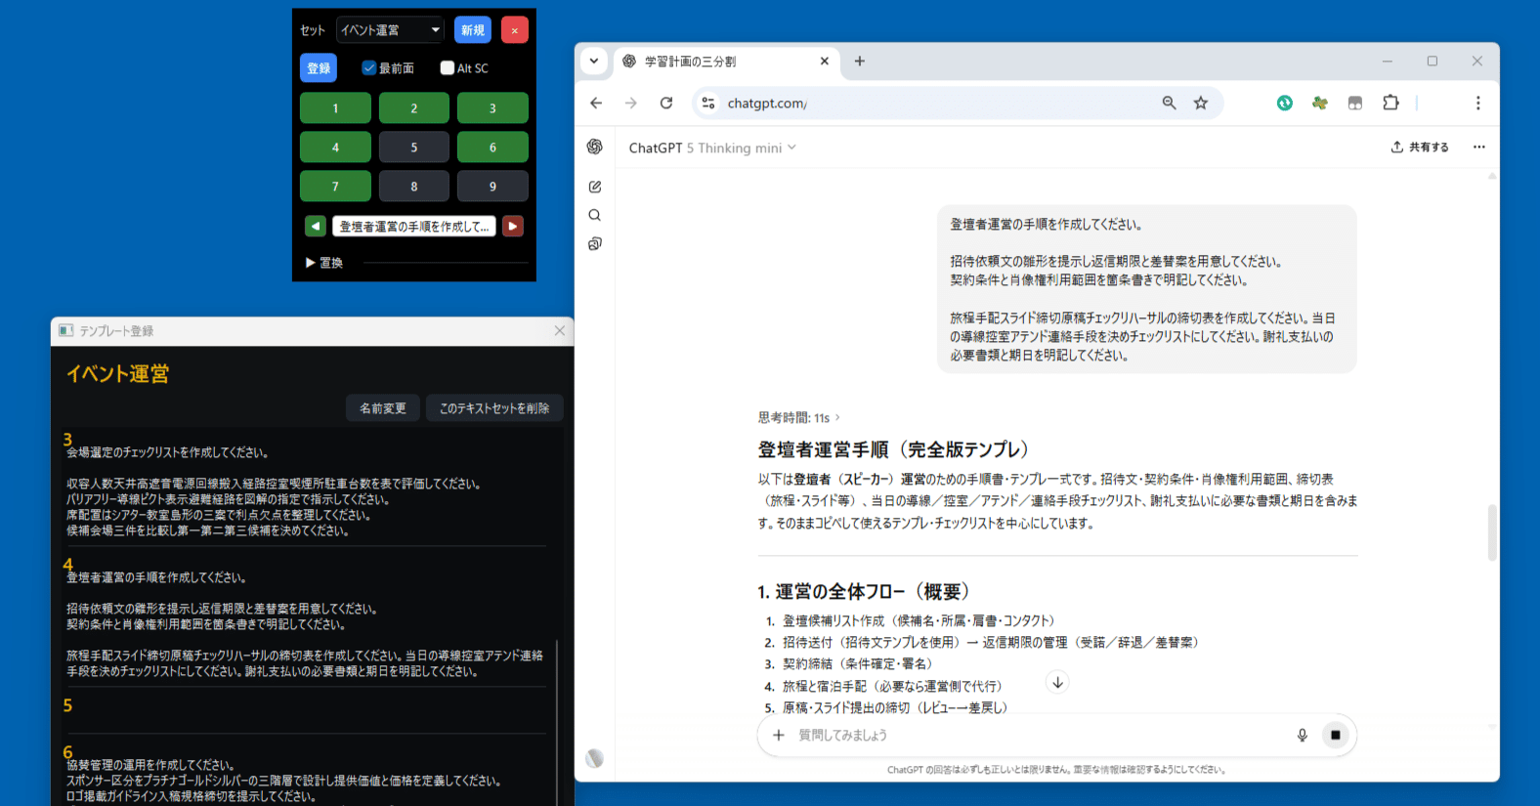Click the 登録 button
1540x806 pixels.
click(x=319, y=67)
